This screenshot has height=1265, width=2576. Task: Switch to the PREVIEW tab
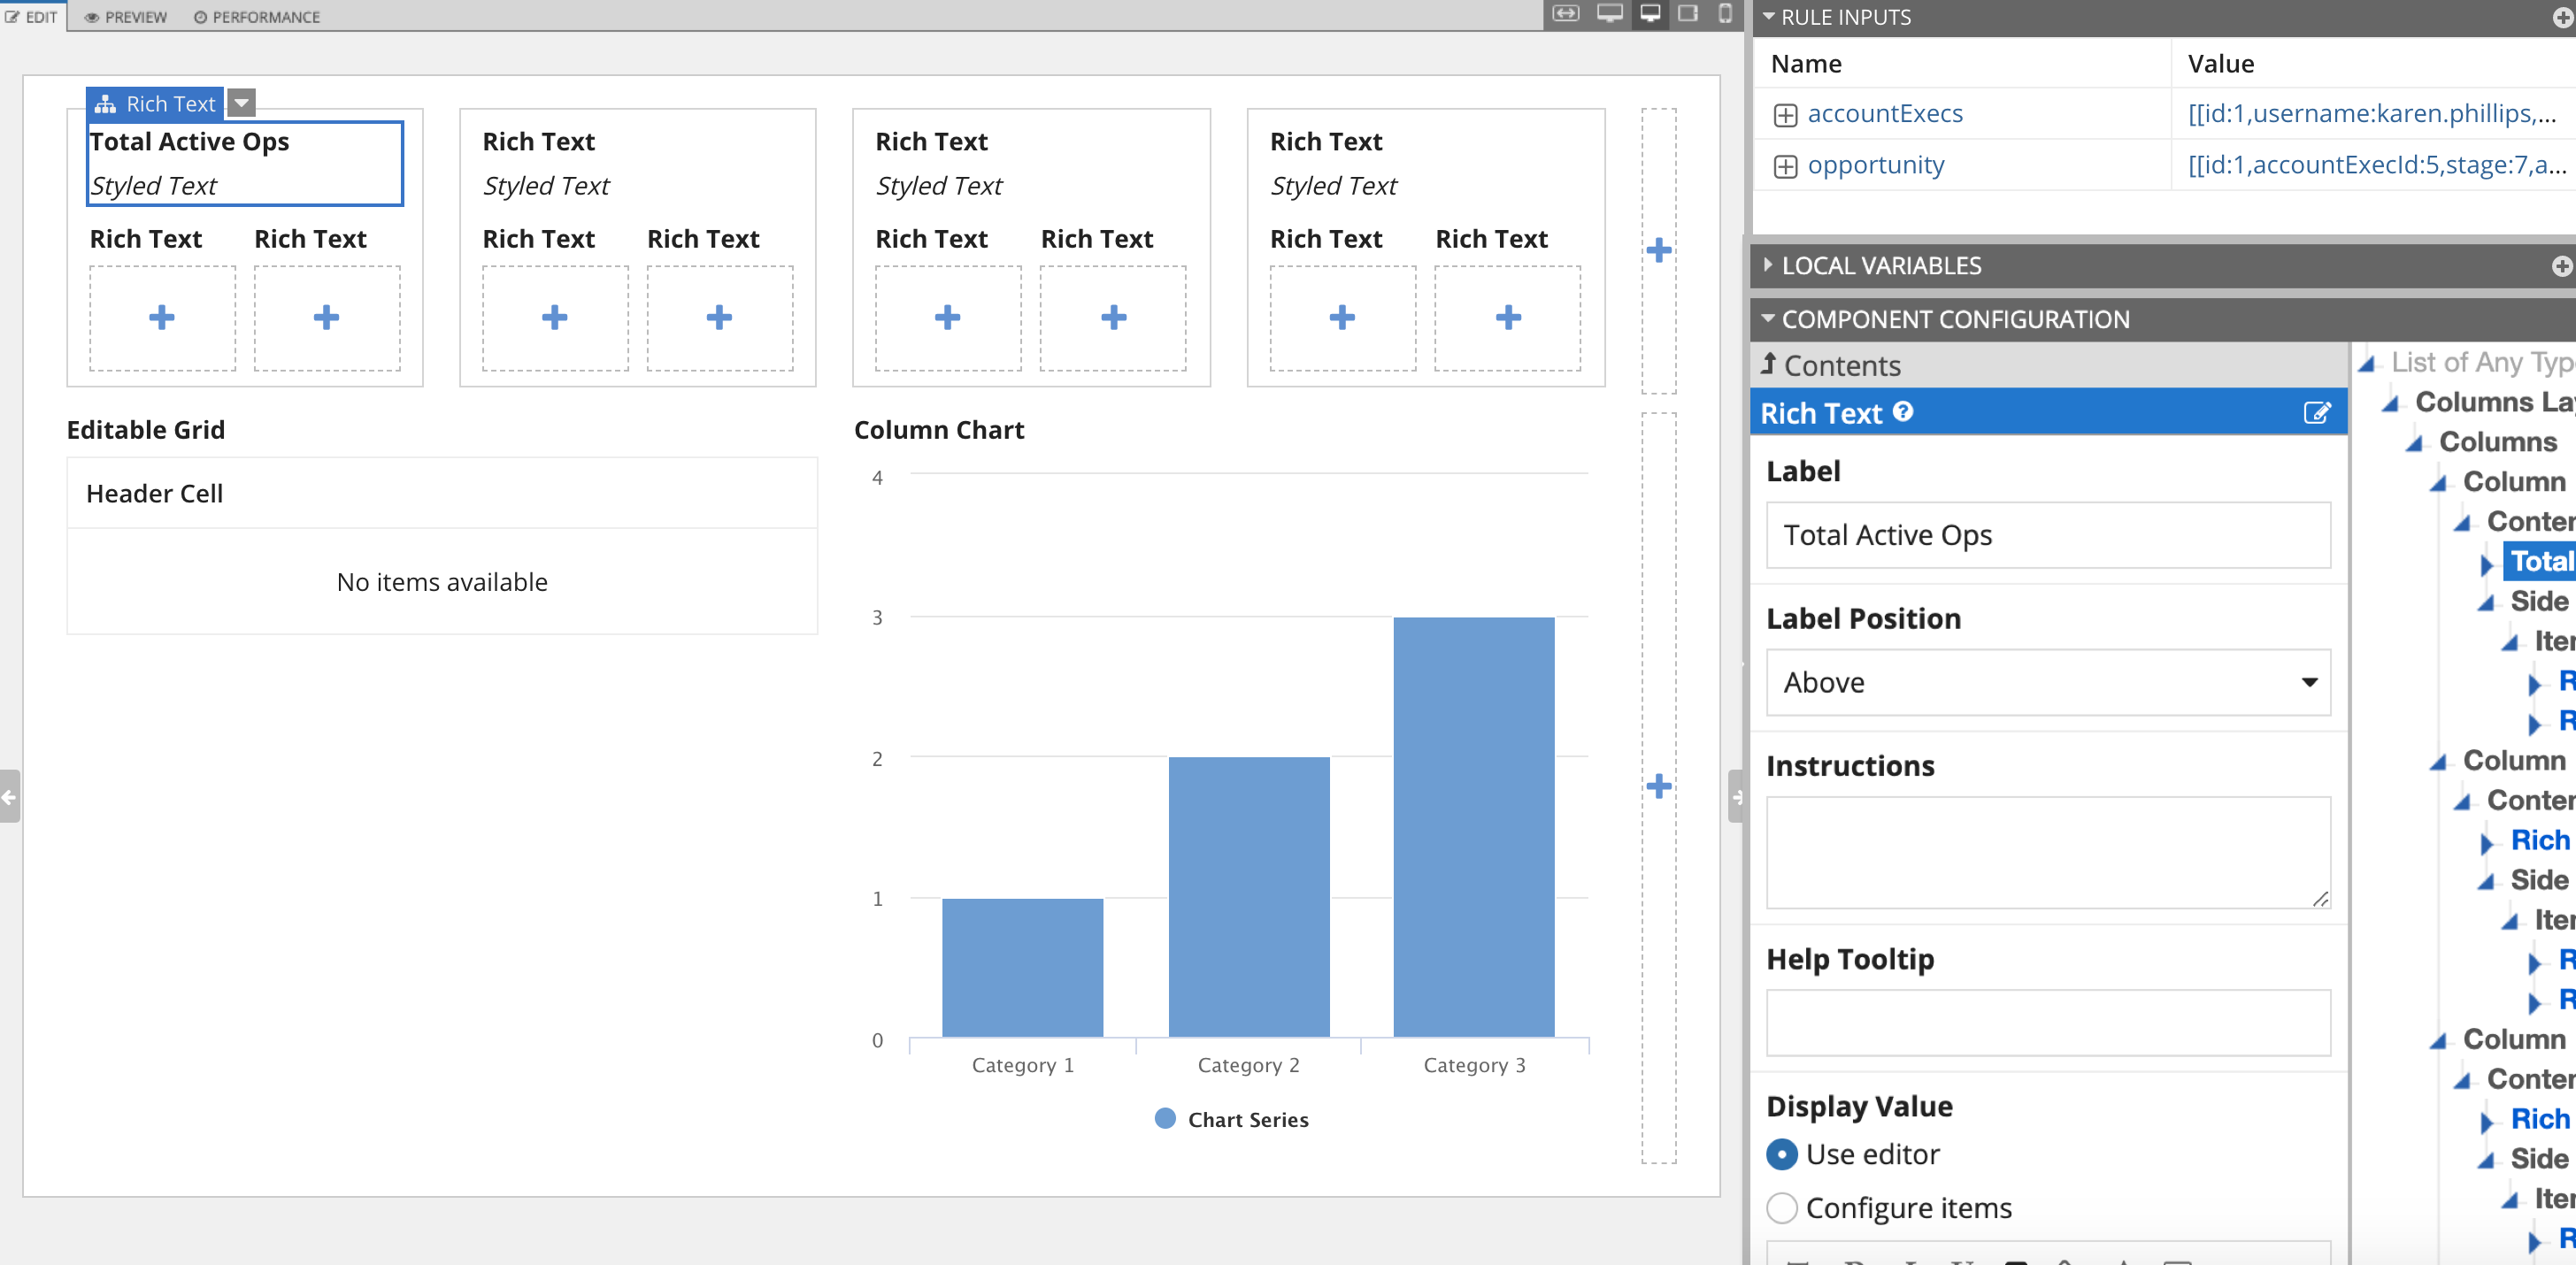126,17
